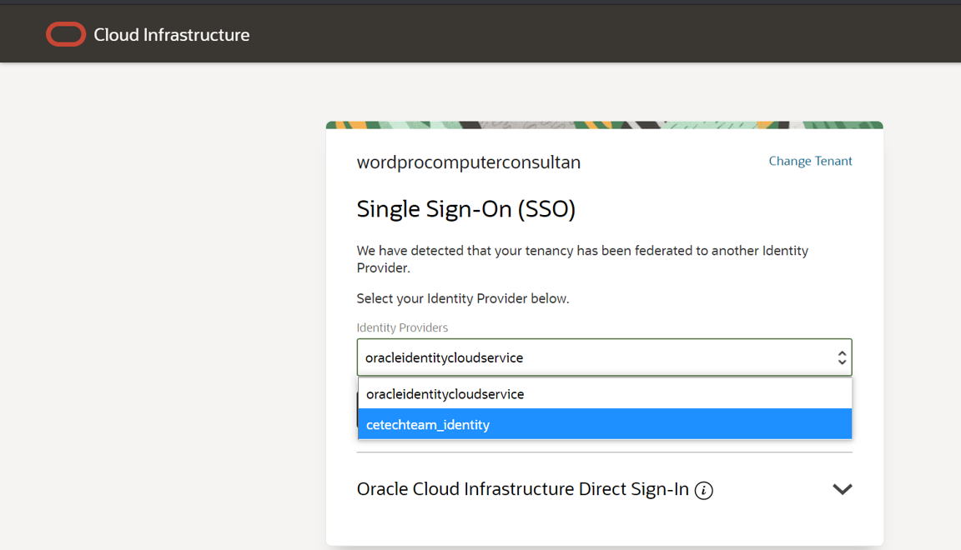Select oracleidentitycloudservice from the dropdown
Image resolution: width=961 pixels, height=550 pixels.
[x=604, y=393]
